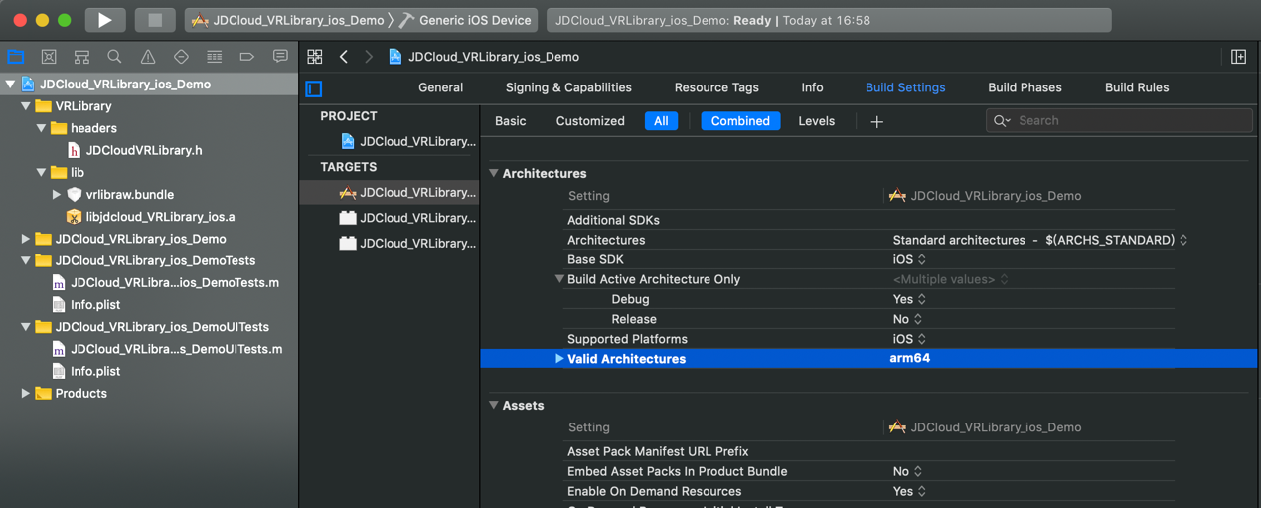
Task: Stop the running build
Action: coord(155,20)
